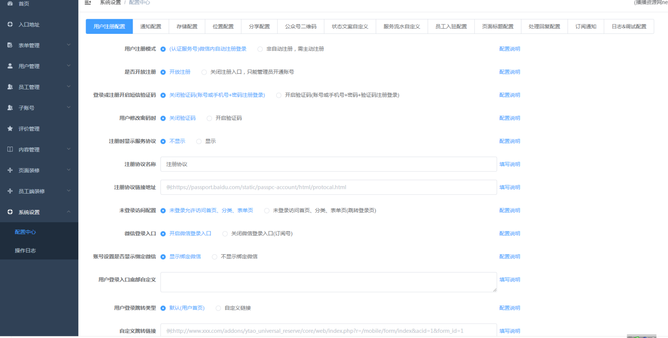Switch to the 通知配置 tab
This screenshot has width=668, height=338.
click(151, 26)
